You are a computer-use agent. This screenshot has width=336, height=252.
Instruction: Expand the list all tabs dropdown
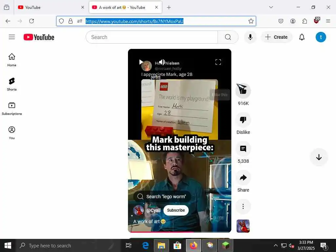click(271, 7)
